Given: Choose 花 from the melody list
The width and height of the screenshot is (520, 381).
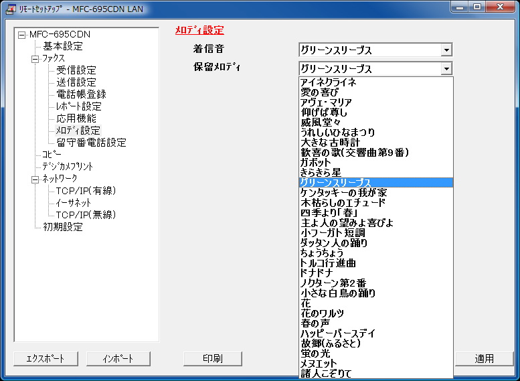Looking at the screenshot, I should coord(375,303).
